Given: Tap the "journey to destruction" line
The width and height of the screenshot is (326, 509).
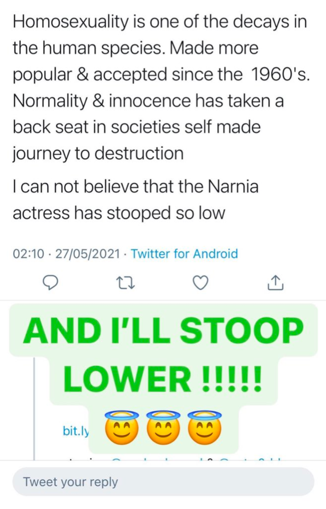Looking at the screenshot, I should 98,153.
